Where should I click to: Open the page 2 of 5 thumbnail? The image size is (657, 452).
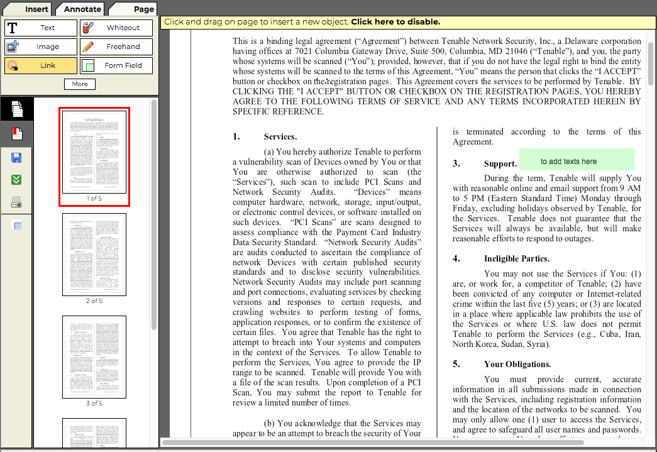tap(94, 255)
